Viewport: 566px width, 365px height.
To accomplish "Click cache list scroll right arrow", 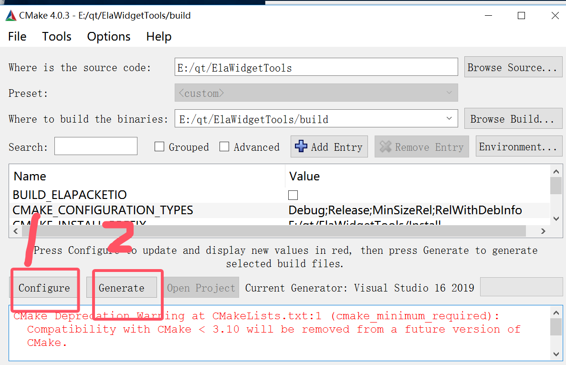I will click(543, 231).
